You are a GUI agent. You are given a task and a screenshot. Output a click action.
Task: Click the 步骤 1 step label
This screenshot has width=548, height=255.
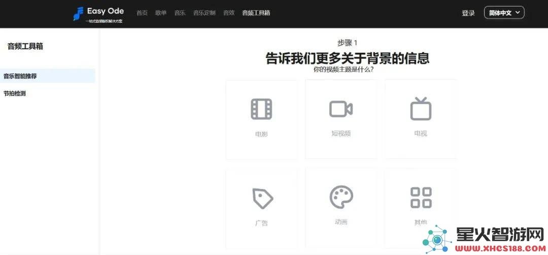(x=348, y=43)
